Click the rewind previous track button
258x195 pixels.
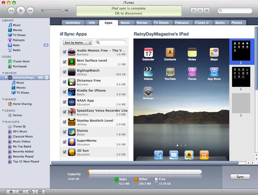point(11,11)
